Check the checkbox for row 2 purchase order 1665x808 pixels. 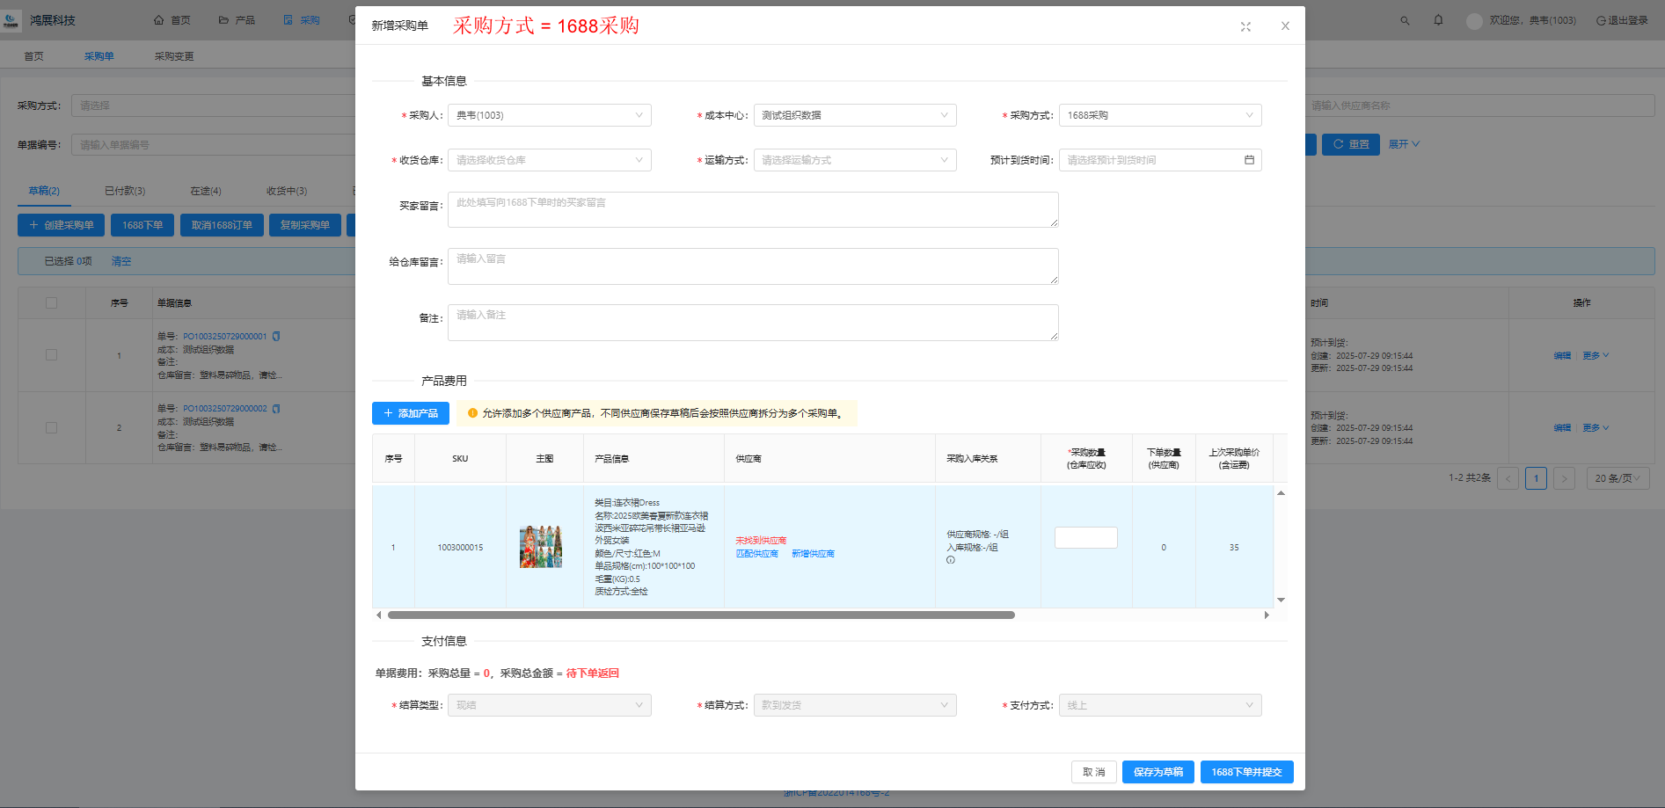pyautogui.click(x=51, y=428)
